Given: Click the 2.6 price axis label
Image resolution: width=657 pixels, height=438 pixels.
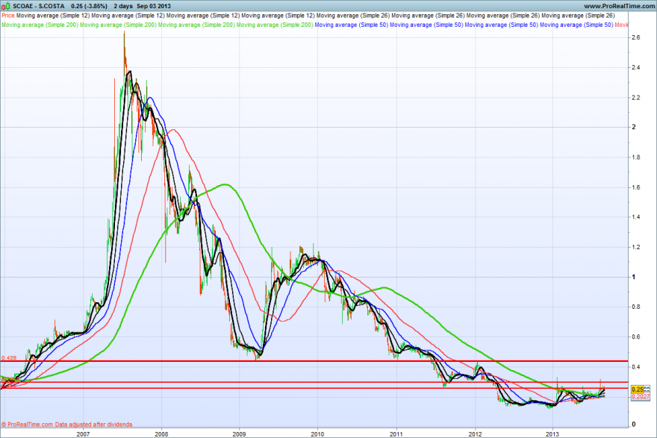Looking at the screenshot, I should pos(635,37).
